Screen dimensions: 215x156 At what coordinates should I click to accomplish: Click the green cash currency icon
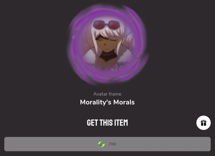point(102,144)
